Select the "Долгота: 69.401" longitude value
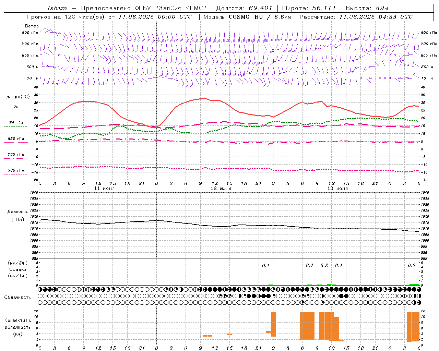439x351 pixels. 244,8
